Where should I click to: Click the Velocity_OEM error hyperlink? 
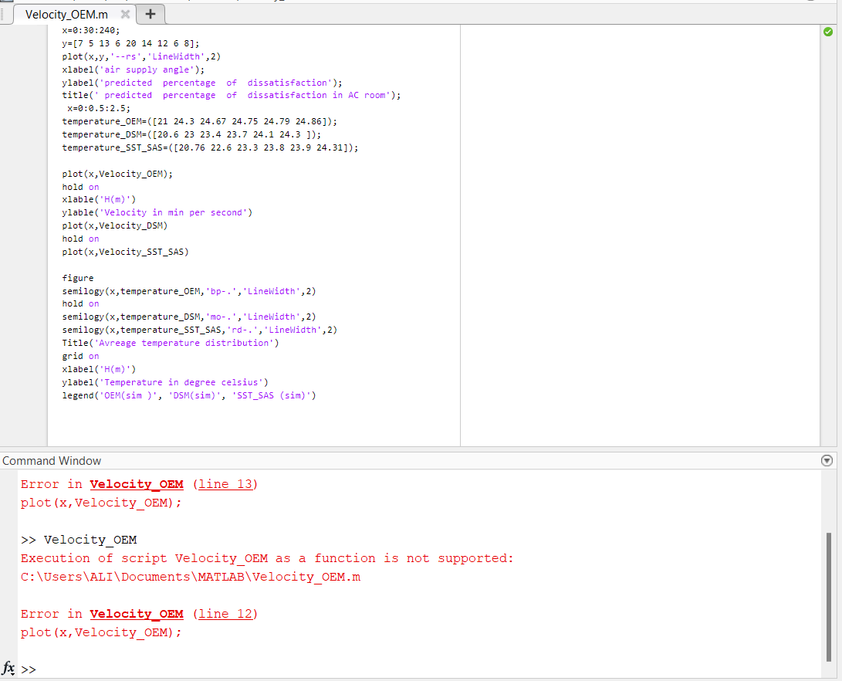pyautogui.click(x=136, y=483)
